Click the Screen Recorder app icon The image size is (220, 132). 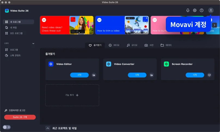(x=166, y=64)
